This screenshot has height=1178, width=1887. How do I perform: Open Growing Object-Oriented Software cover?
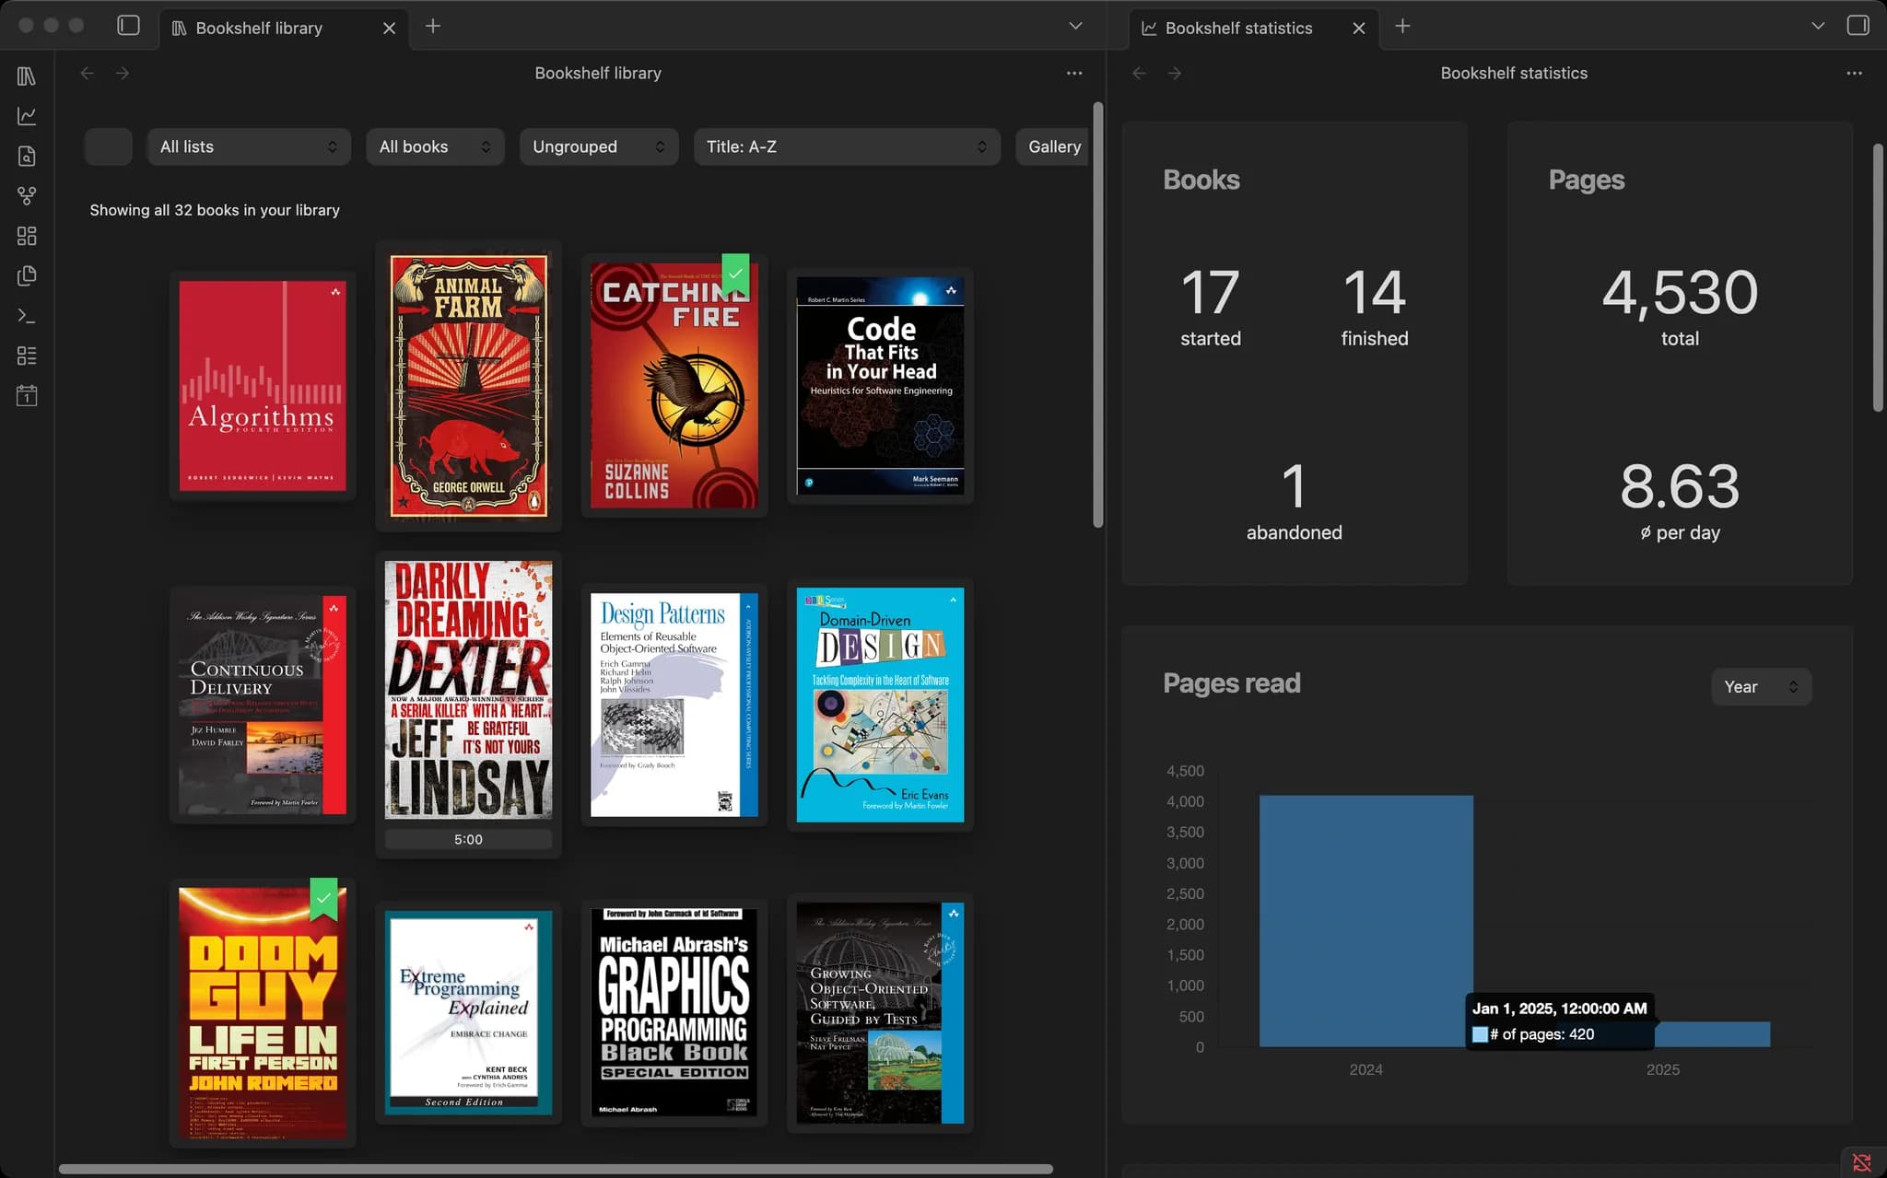click(880, 1013)
